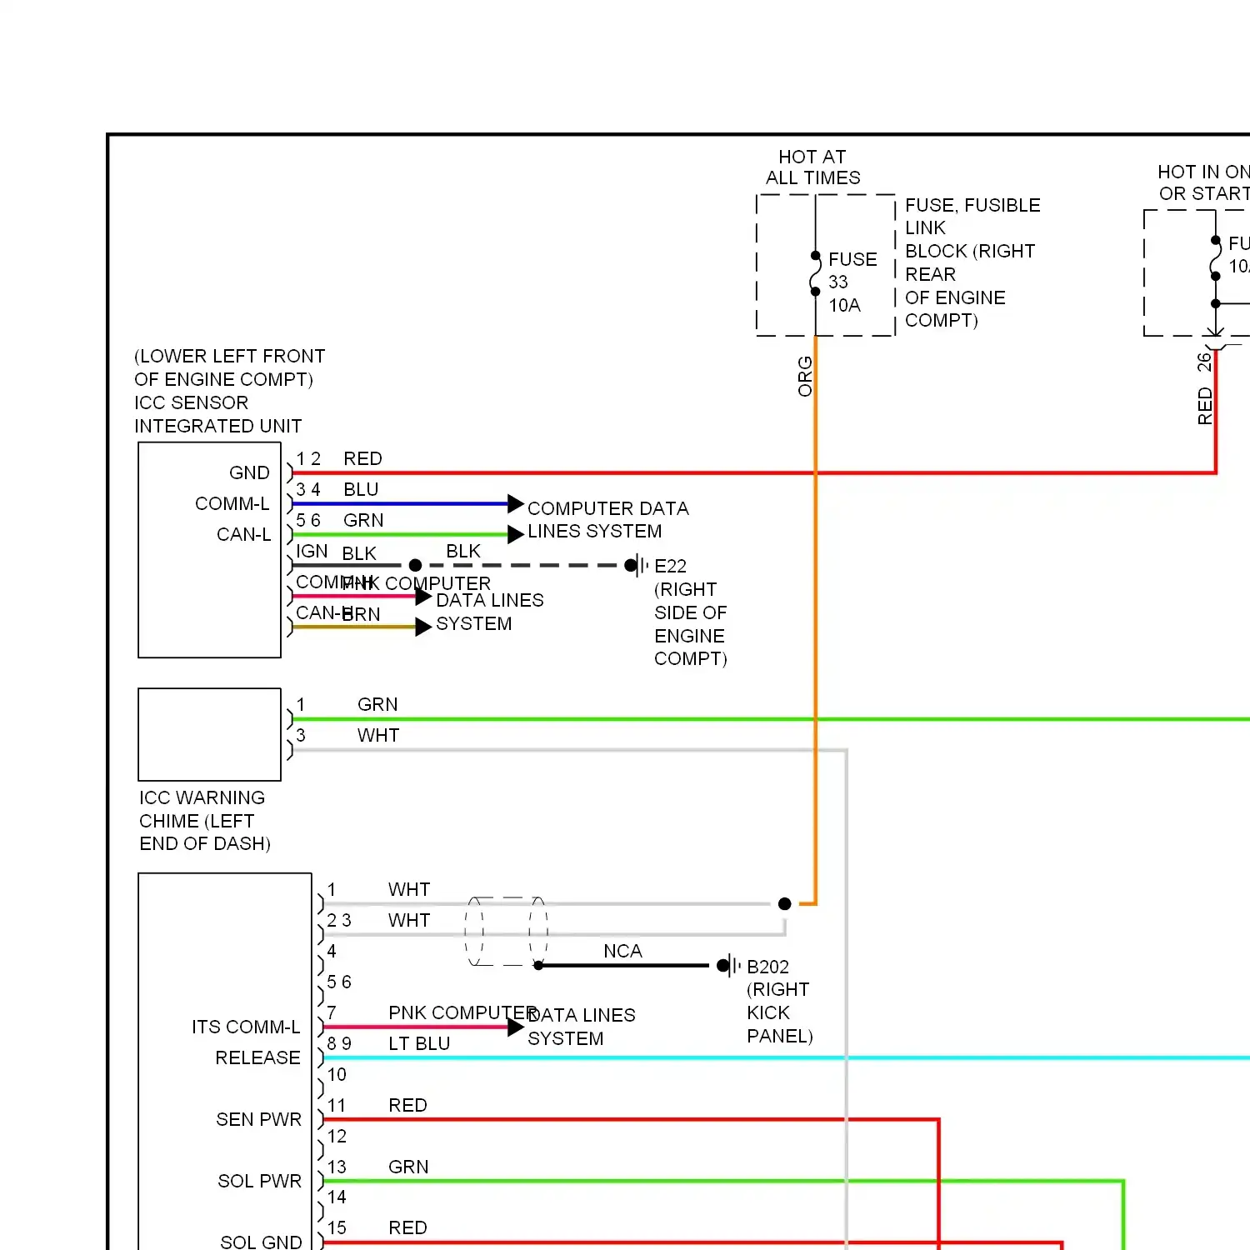Click the "B202" ground label
Screen dimensions: 1250x1250
[767, 967]
